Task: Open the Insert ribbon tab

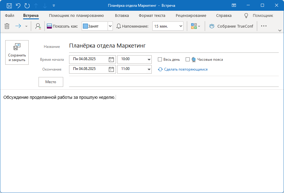Action: point(122,16)
